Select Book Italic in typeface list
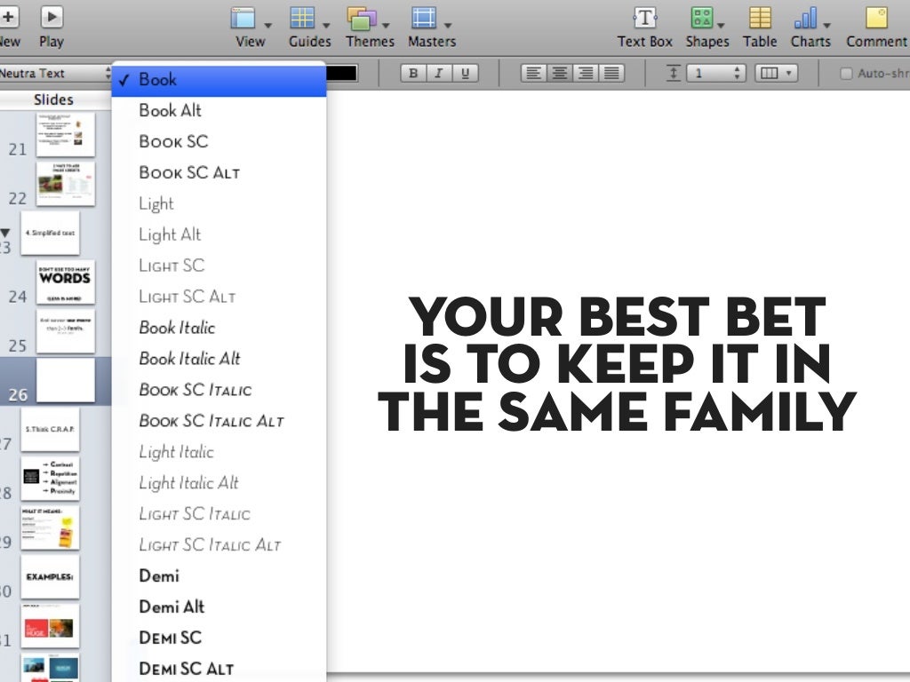910x682 pixels. tap(177, 328)
